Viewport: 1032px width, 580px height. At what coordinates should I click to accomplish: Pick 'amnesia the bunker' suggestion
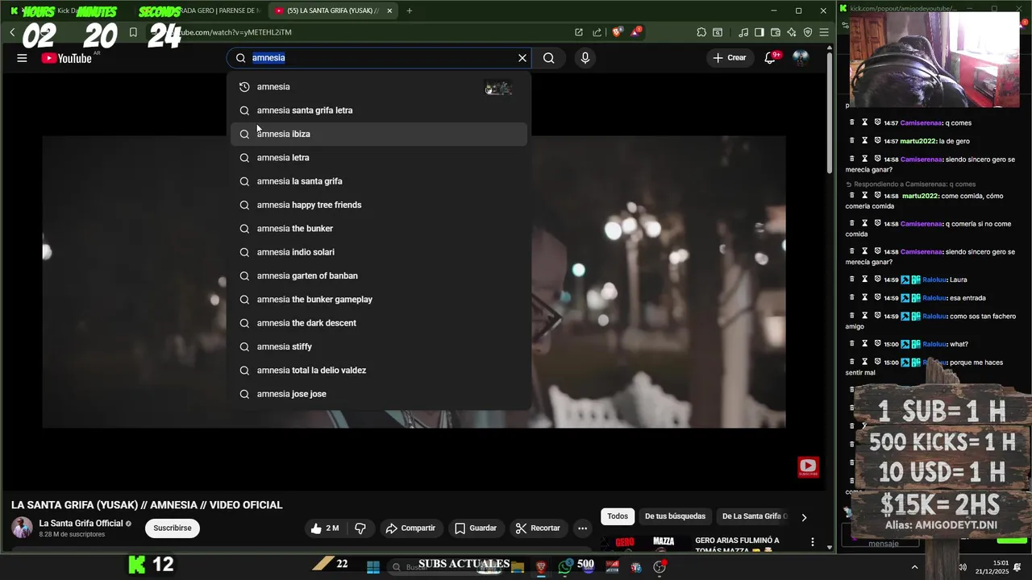click(379, 229)
